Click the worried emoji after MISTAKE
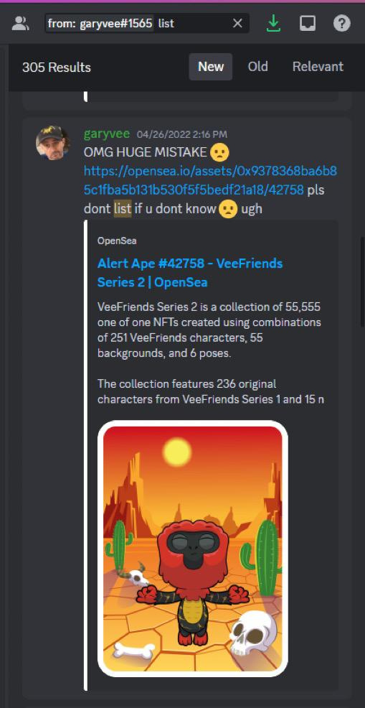Screen dimensions: 365x708 (219, 153)
